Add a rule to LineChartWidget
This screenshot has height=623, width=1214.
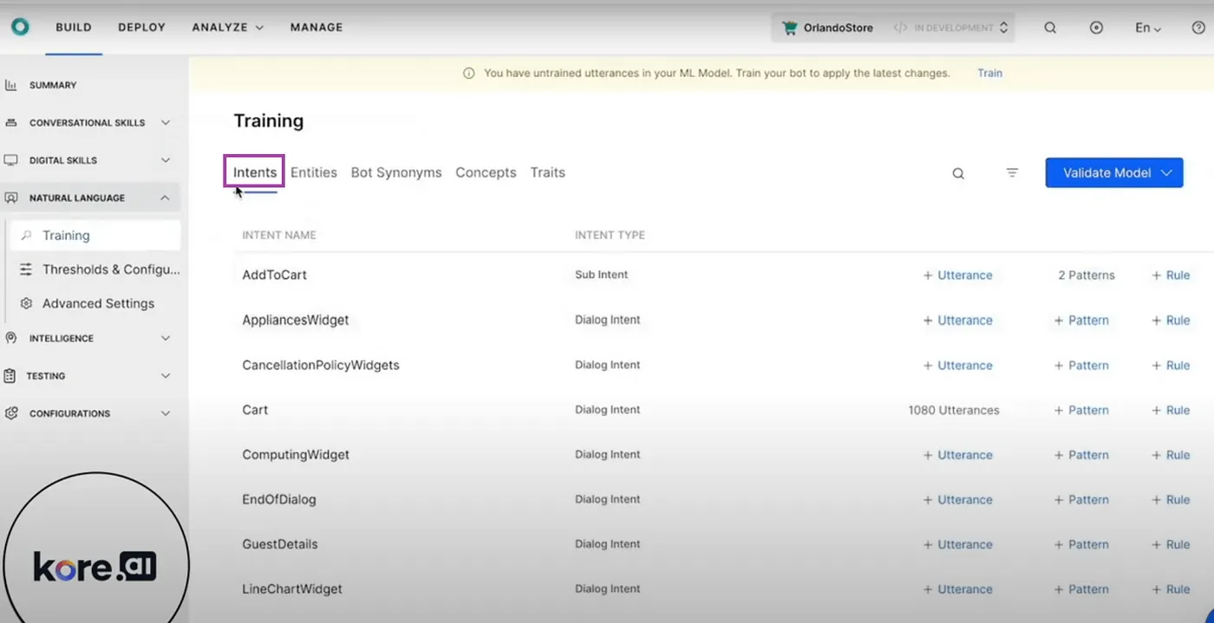coord(1171,589)
